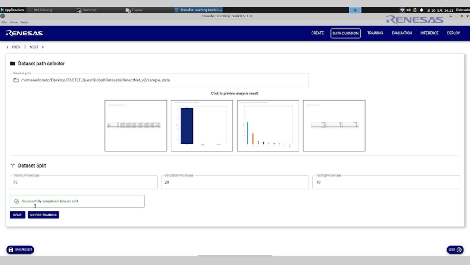Open the Help menu
The image size is (470, 265).
tap(24, 23)
